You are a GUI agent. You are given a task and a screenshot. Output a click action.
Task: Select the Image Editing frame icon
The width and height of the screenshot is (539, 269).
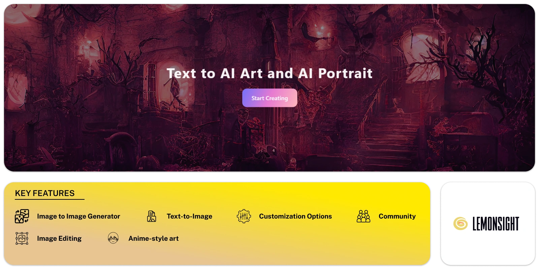(x=22, y=238)
